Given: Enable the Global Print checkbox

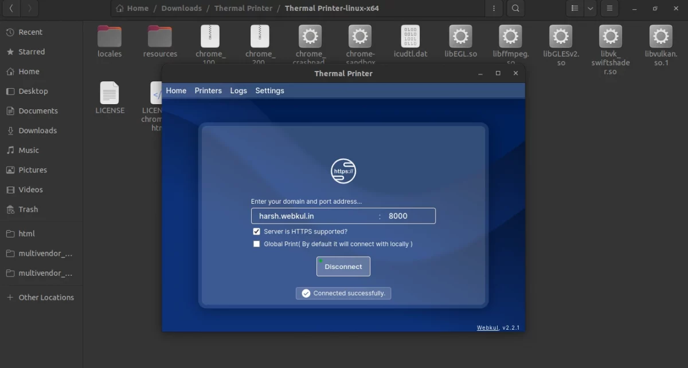Looking at the screenshot, I should [257, 244].
